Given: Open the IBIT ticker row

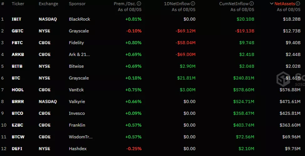Looking at the screenshot, I should 16,19.
